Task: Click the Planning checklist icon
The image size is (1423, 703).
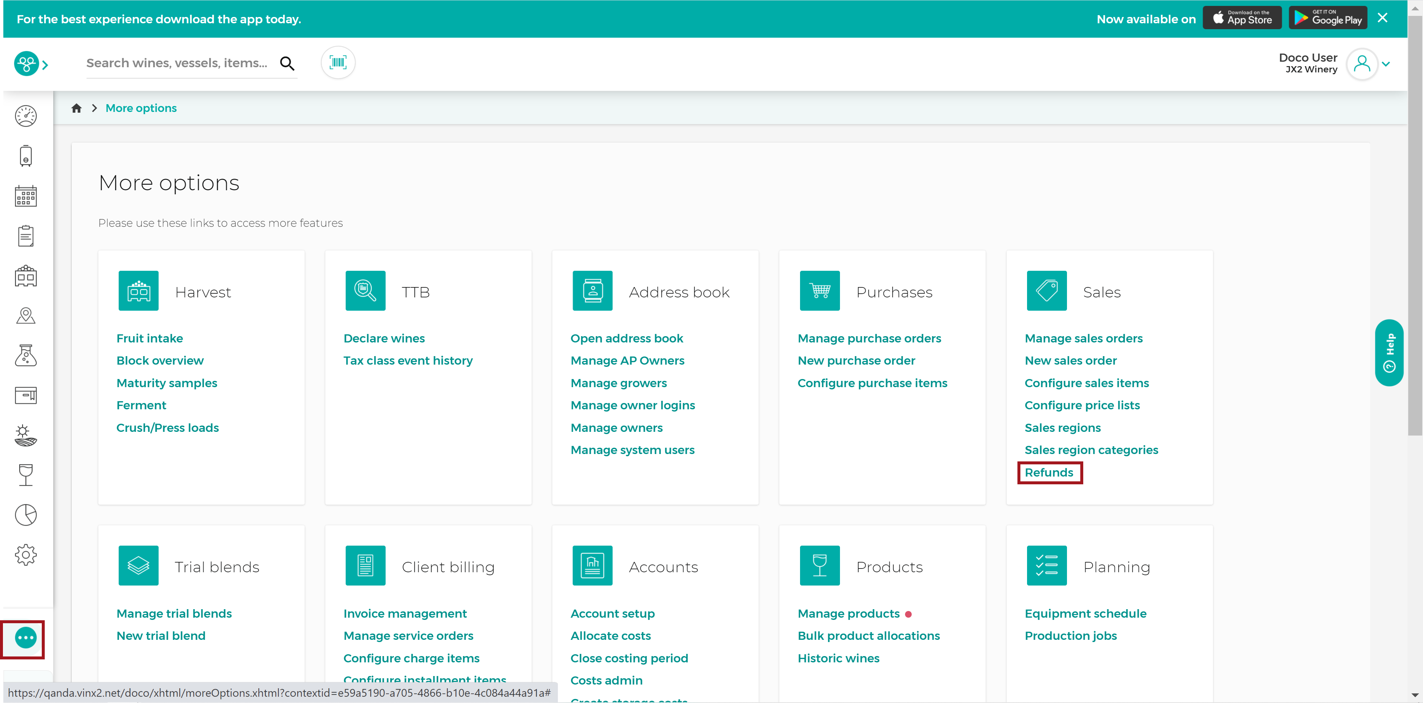Action: [1047, 566]
